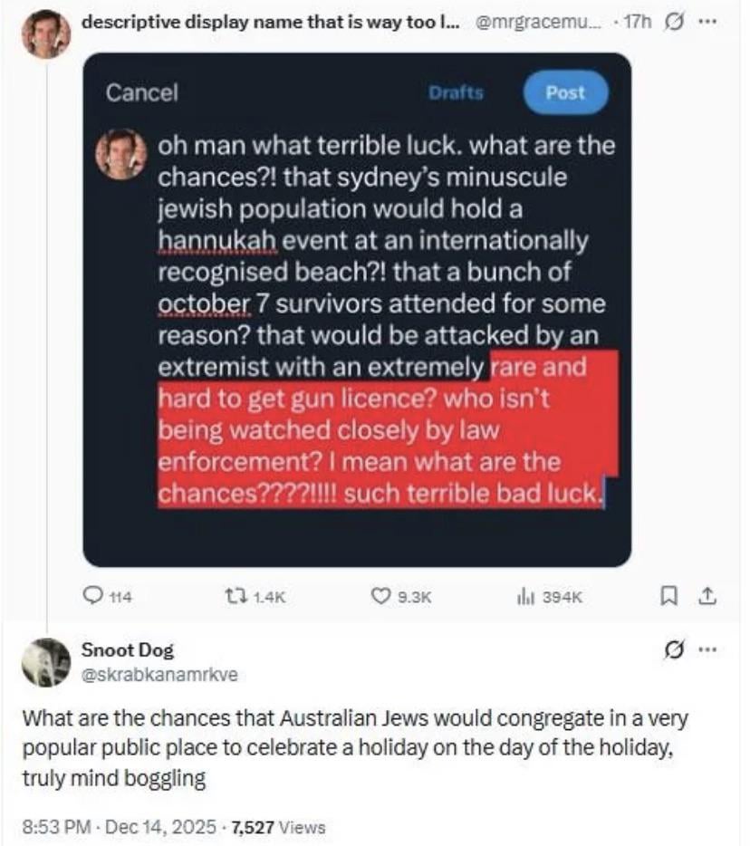Screen dimensions: 750x846
Task: Click Snoot Dog's avatar
Action: point(45,662)
